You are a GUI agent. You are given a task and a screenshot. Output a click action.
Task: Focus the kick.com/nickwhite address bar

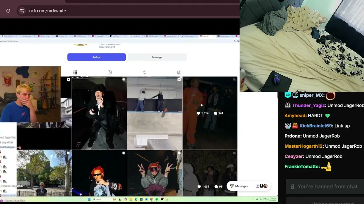click(x=128, y=11)
